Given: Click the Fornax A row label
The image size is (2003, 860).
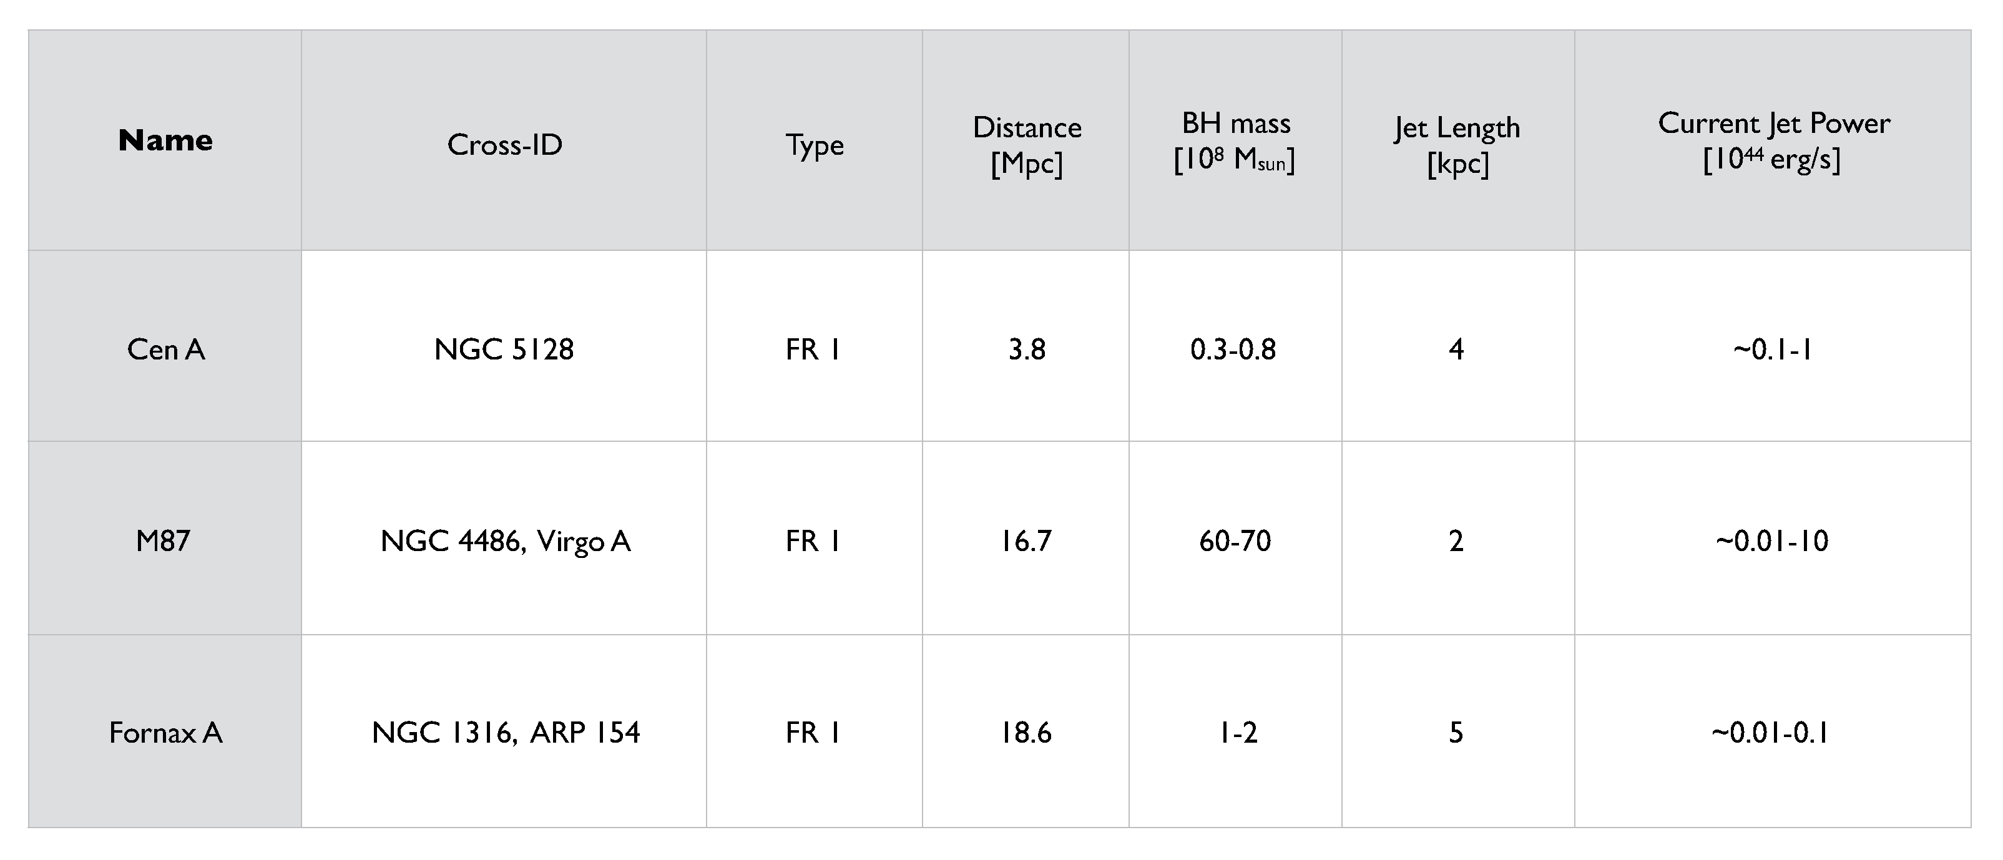Looking at the screenshot, I should point(165,733).
